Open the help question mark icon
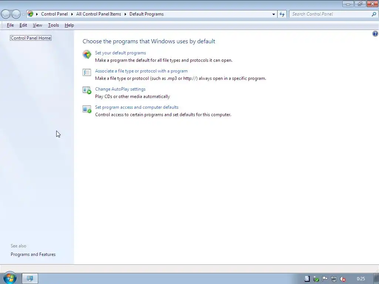Screen dimensions: 379x284 tap(375, 34)
